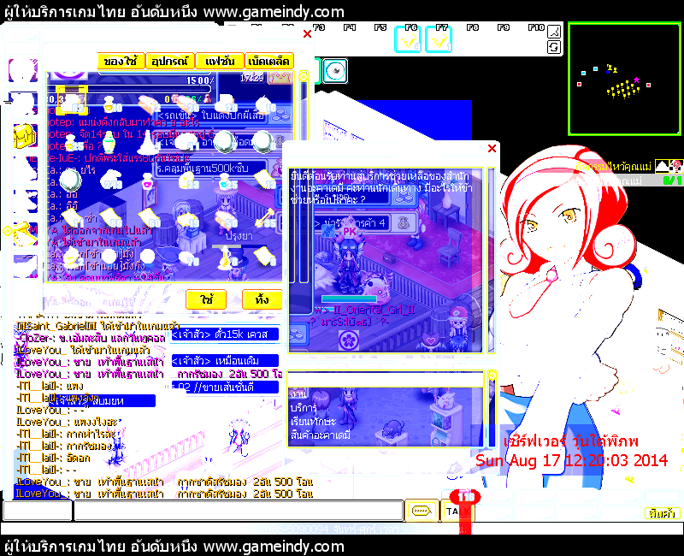Toggle the eye icon below the hotkey bar
This screenshot has width=684, height=556.
pos(335,71)
